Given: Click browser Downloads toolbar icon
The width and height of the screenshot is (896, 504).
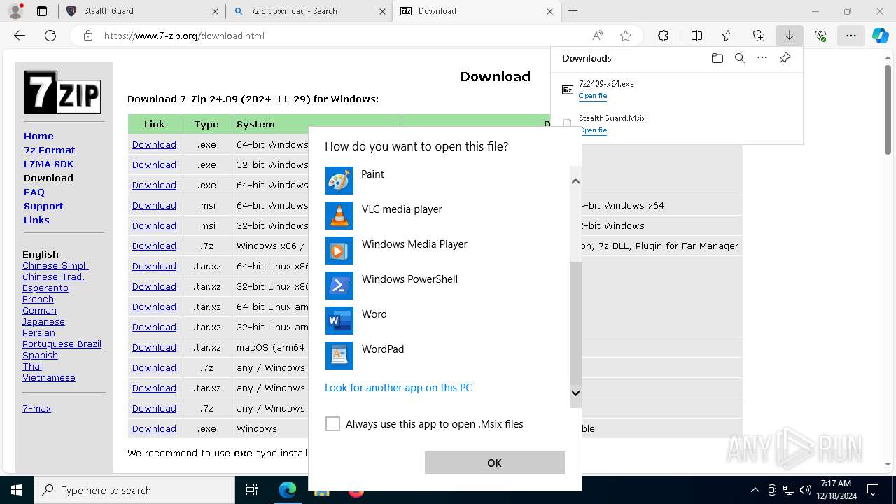Looking at the screenshot, I should tap(789, 36).
